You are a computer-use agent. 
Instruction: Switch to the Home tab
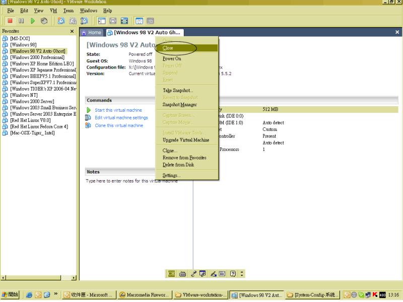pyautogui.click(x=92, y=33)
